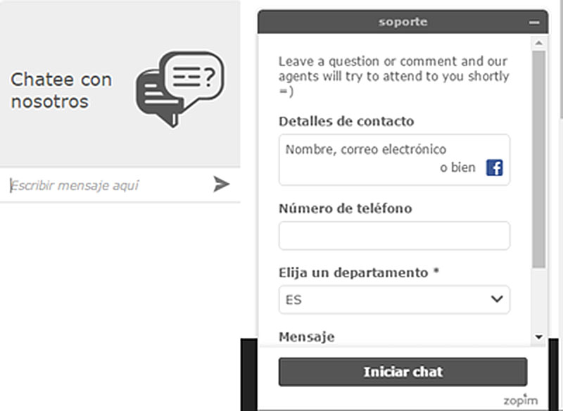The image size is (563, 411).
Task: Click the Chatee con nosotros heading
Action: (61, 90)
